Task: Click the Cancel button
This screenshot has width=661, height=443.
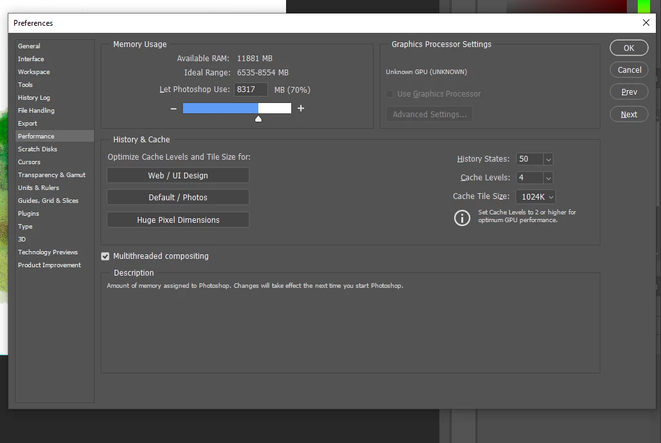Action: (x=629, y=70)
